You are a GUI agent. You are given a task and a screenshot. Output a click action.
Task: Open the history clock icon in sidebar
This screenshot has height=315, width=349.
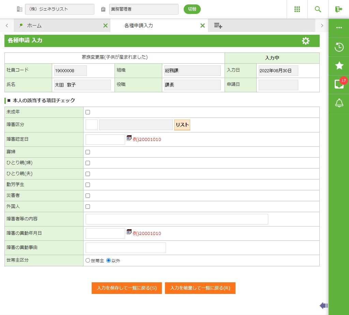click(x=339, y=47)
